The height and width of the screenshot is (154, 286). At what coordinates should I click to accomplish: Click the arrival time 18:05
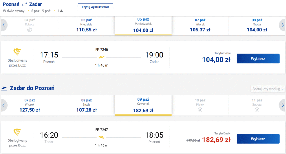(x=154, y=135)
